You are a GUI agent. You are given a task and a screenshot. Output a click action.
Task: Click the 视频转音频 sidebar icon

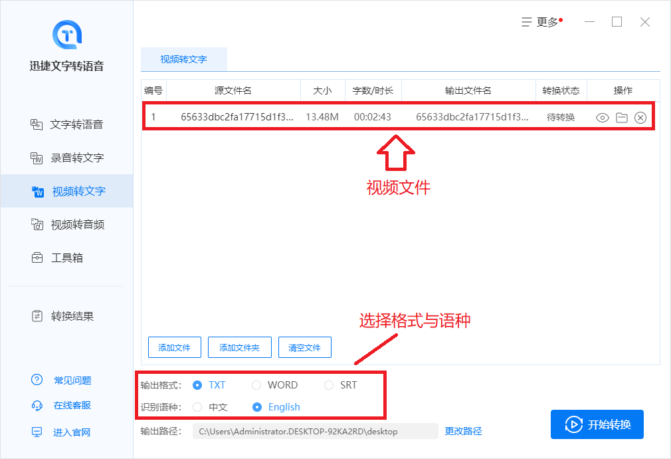point(37,225)
